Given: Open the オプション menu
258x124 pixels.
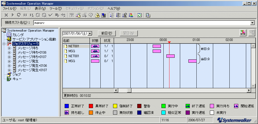Looking at the screenshot, I should coord(96,9).
